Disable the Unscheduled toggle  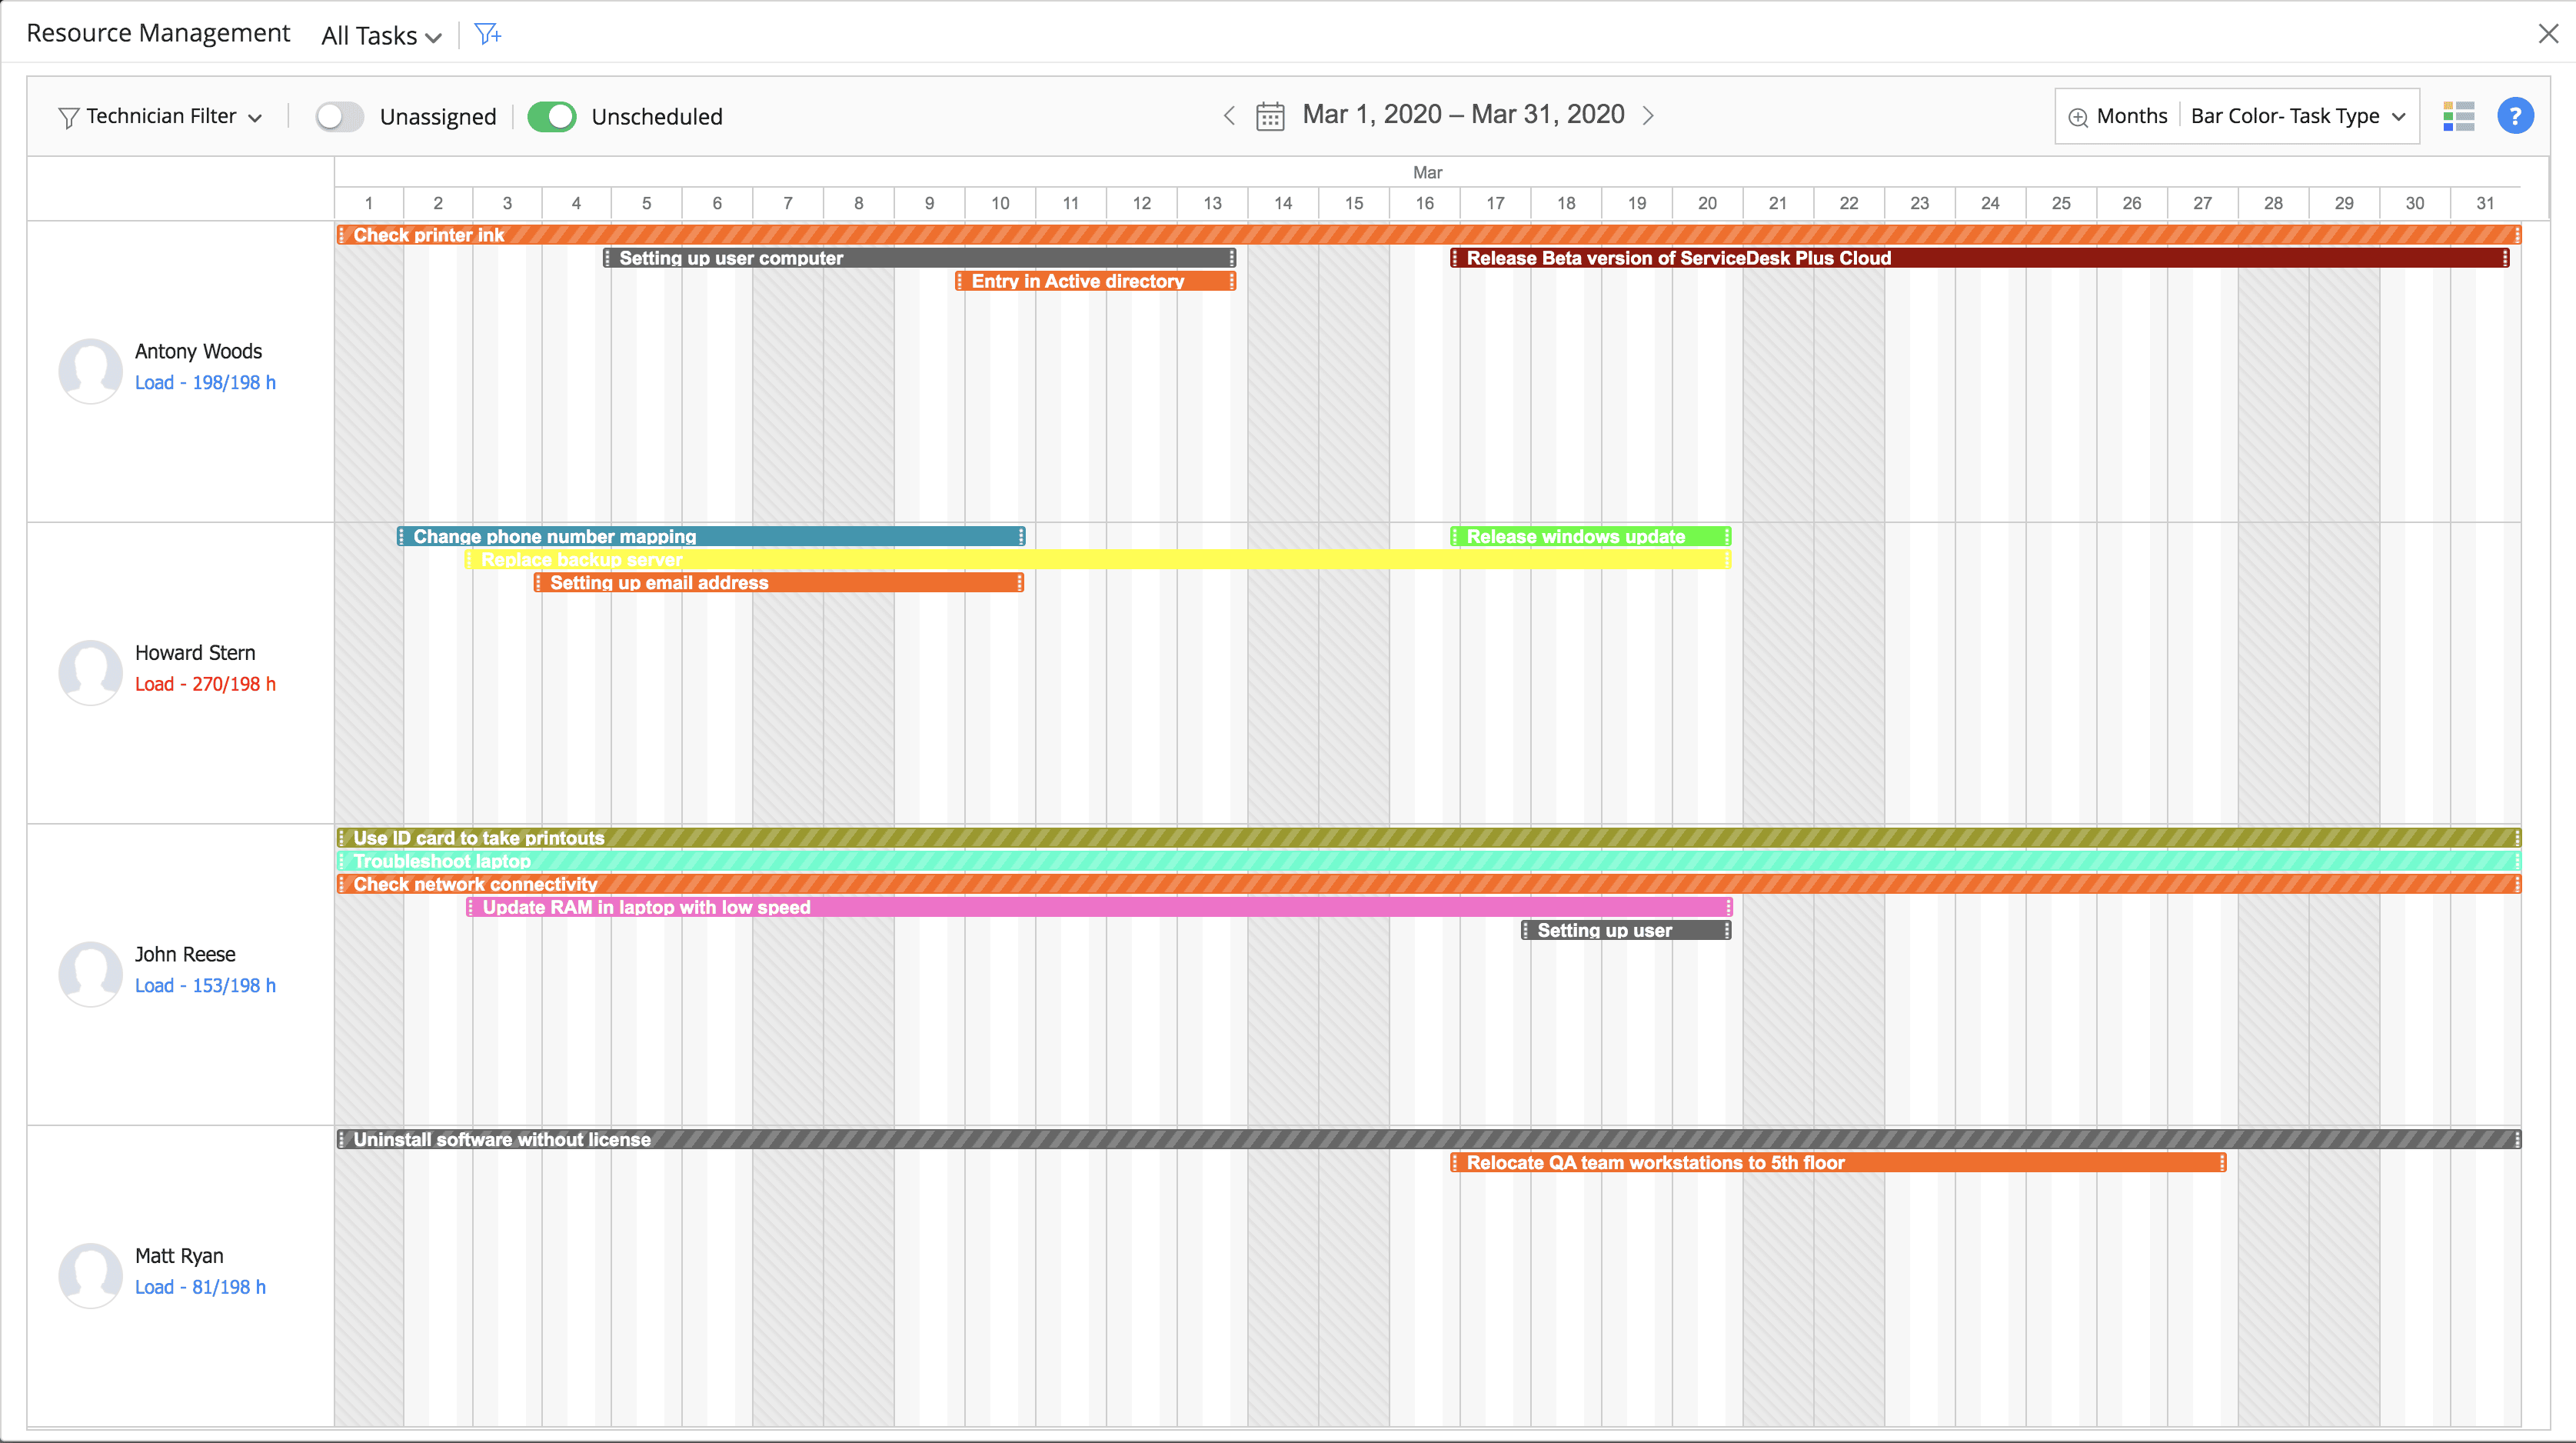(552, 117)
